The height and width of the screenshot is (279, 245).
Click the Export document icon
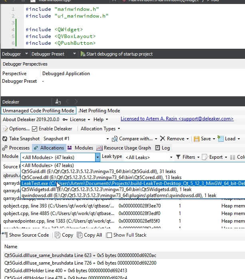pos(205,157)
